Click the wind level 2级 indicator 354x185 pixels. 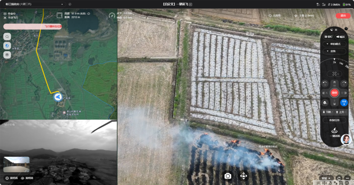(x=305, y=16)
